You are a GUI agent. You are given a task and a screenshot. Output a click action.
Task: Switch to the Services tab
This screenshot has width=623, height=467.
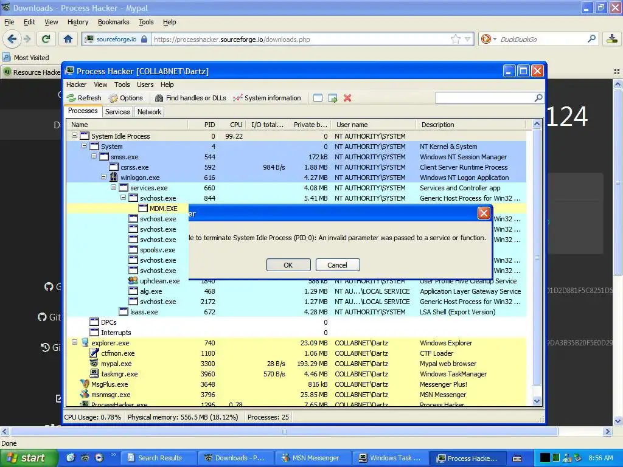[x=117, y=112]
